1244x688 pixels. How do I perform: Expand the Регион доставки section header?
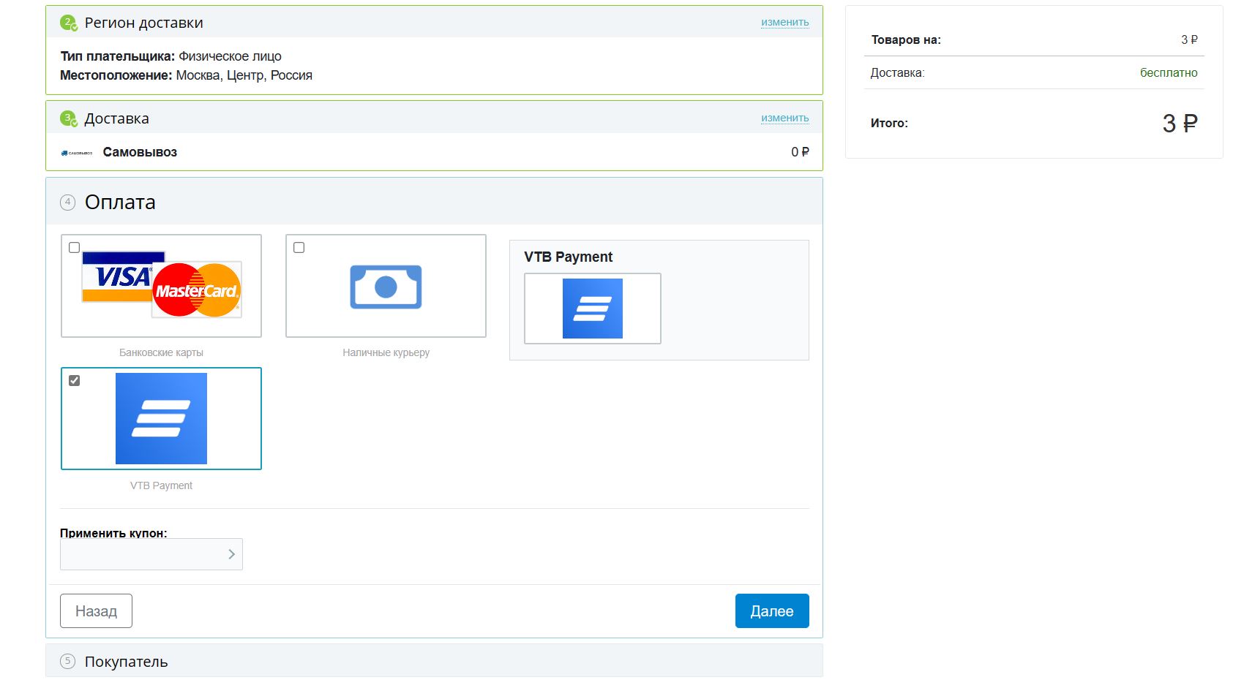143,23
